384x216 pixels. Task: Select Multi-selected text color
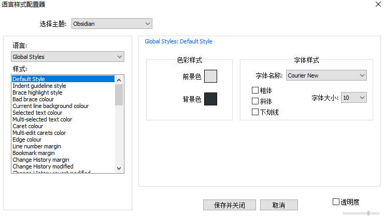(63, 119)
